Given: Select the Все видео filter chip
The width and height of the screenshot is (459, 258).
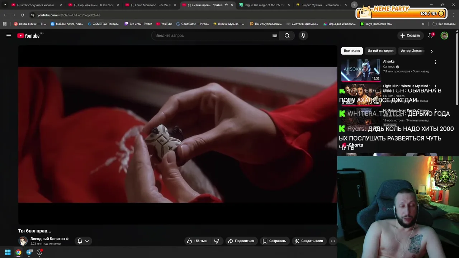Looking at the screenshot, I should 352,51.
